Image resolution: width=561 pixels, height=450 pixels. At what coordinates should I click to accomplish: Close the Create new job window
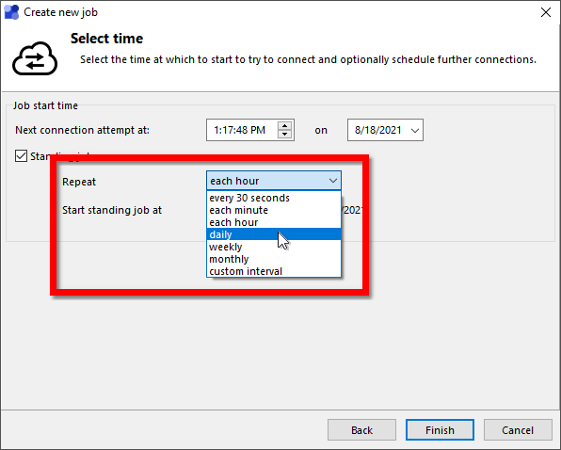pos(546,12)
